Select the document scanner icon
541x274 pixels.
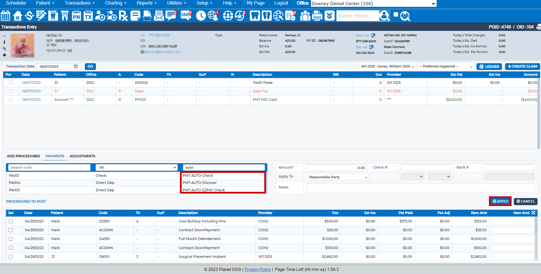[147, 16]
